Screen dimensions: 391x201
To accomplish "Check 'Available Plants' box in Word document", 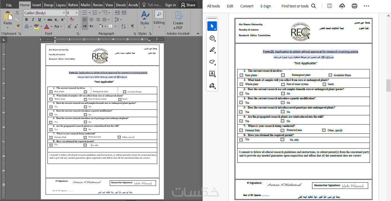I will click(x=125, y=92).
